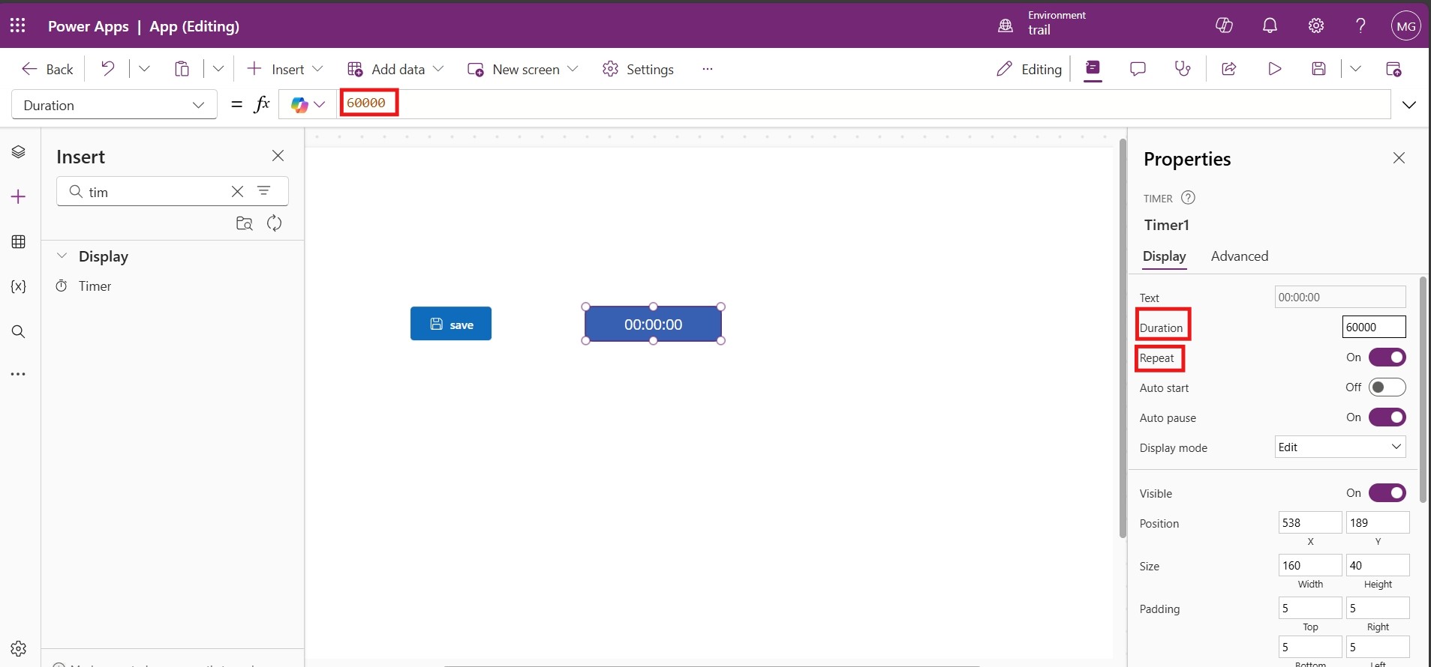Image resolution: width=1431 pixels, height=667 pixels.
Task: Enable the Auto start toggle
Action: point(1387,387)
